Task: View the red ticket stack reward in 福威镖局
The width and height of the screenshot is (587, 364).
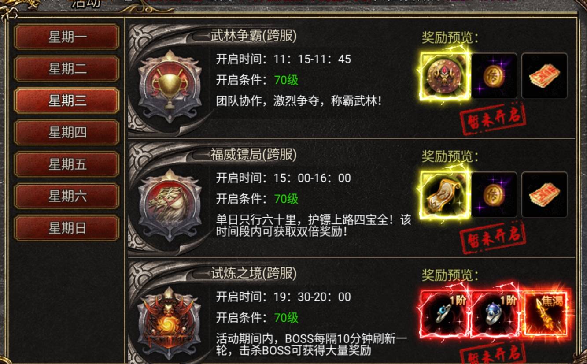Action: coord(545,195)
